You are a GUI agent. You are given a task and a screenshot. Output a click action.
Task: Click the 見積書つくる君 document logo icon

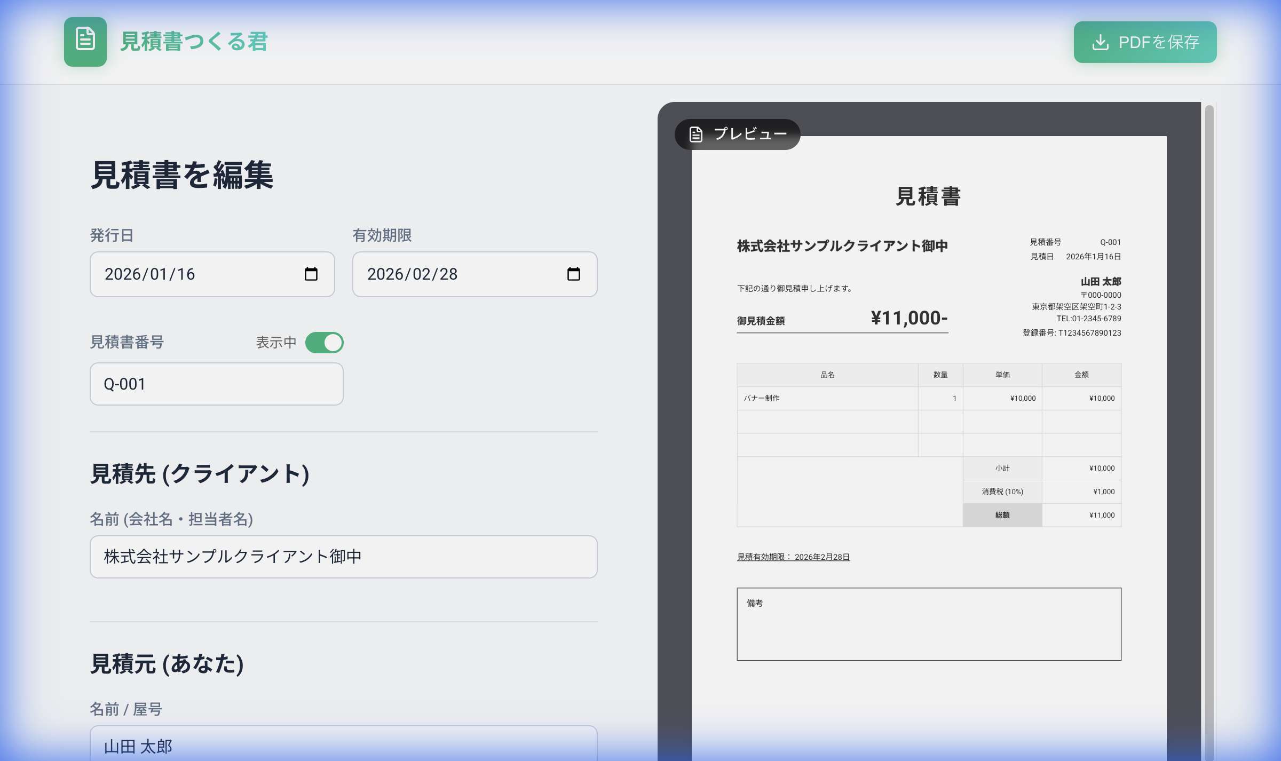click(85, 41)
